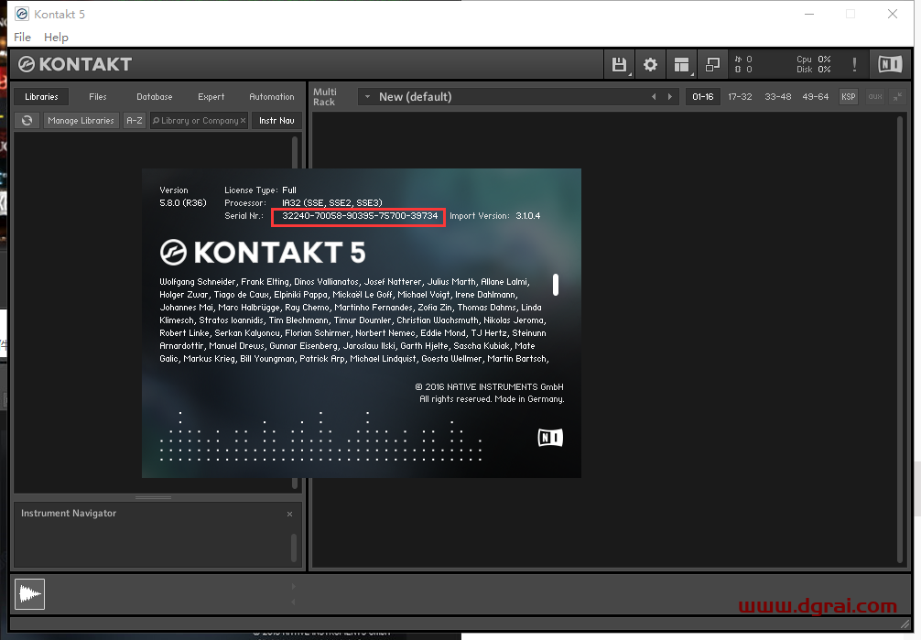Click the save multi icon
The height and width of the screenshot is (640, 921).
point(617,63)
